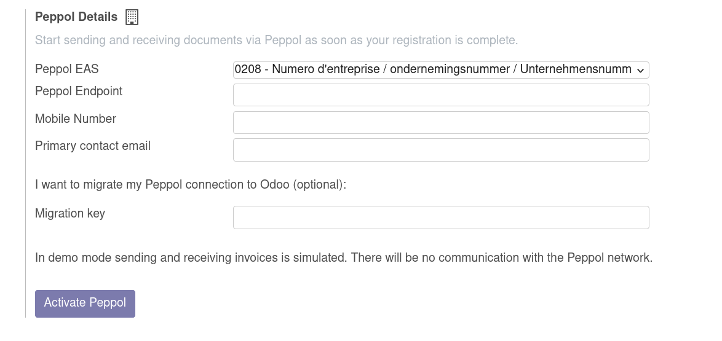Click the Migration key label
The width and height of the screenshot is (722, 341).
(x=70, y=214)
